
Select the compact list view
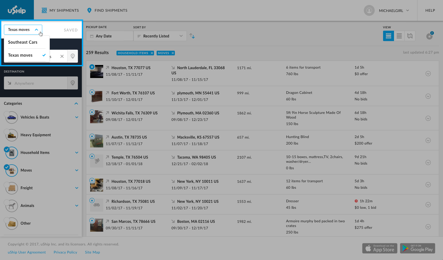point(399,36)
